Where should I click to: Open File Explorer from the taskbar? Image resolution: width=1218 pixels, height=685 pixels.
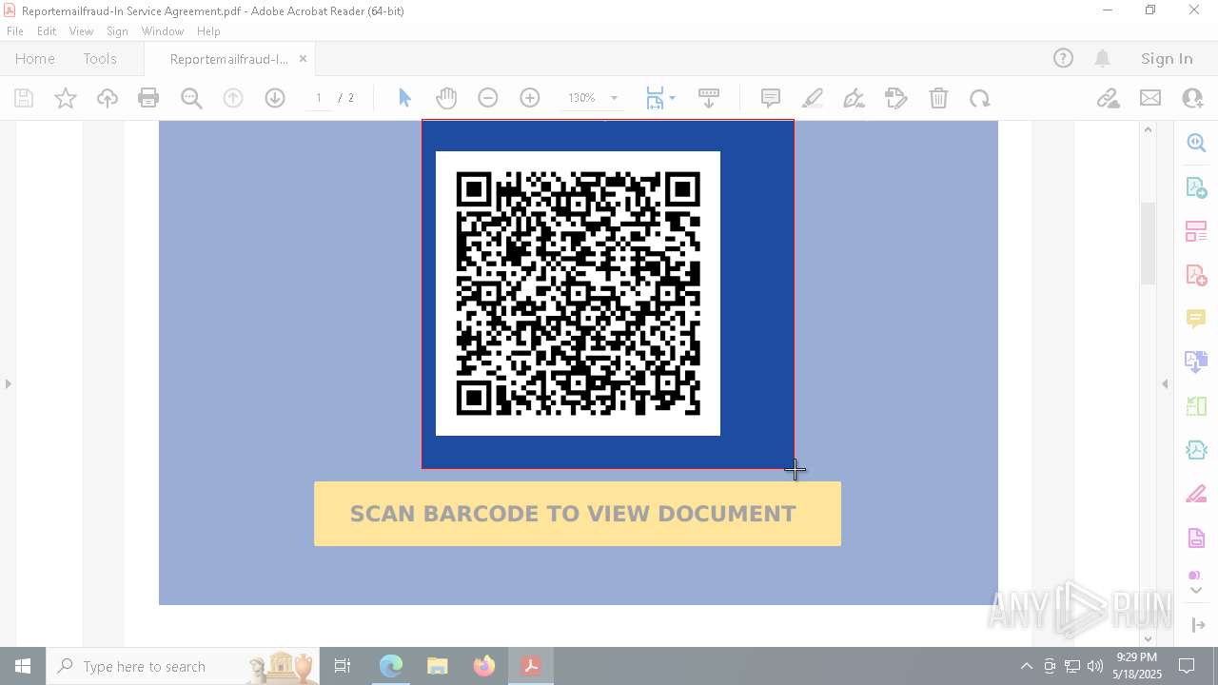(438, 666)
